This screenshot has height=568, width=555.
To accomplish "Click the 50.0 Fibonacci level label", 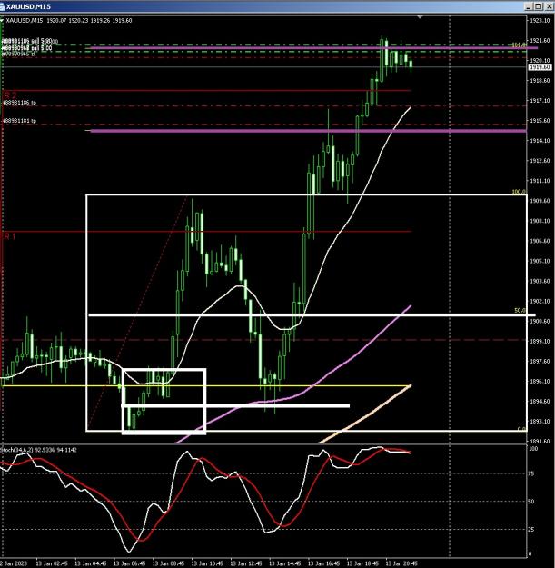I will [x=520, y=311].
